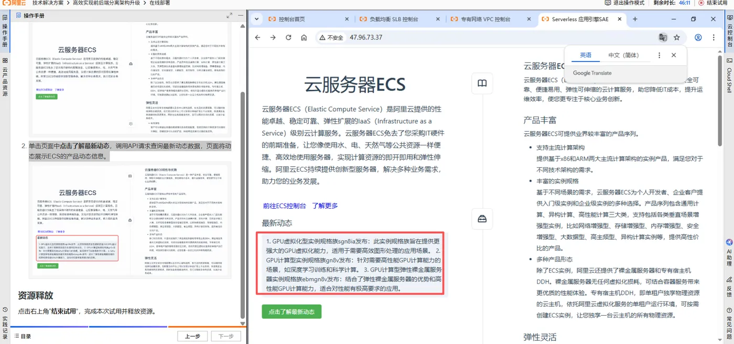Image resolution: width=734 pixels, height=344 pixels.
Task: Click breadcrumb 高效实现前后端分离架构升级
Action: click(x=106, y=3)
